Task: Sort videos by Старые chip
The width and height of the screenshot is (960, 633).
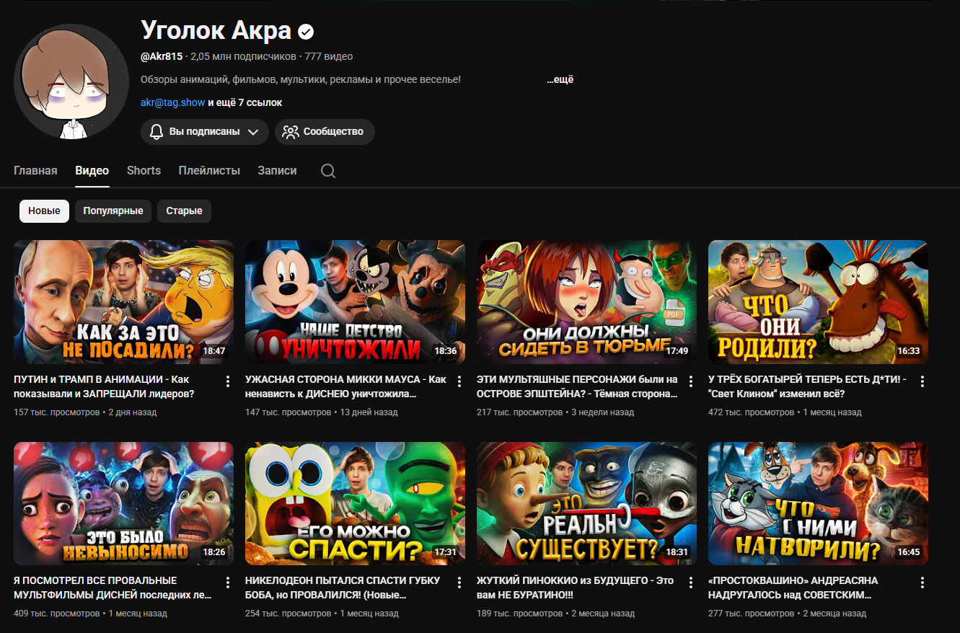Action: pos(184,211)
